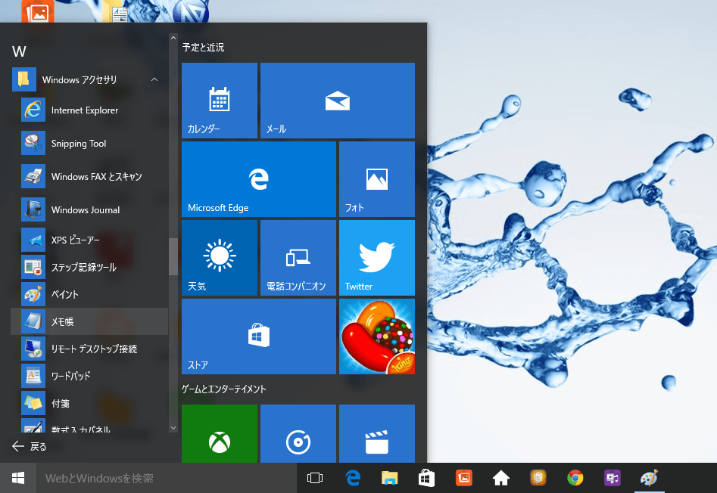Open the Paint icon on the taskbar

coord(649,478)
